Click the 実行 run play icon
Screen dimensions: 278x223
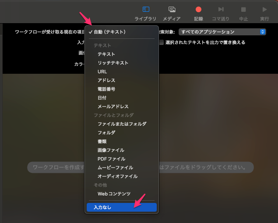[x=264, y=10]
